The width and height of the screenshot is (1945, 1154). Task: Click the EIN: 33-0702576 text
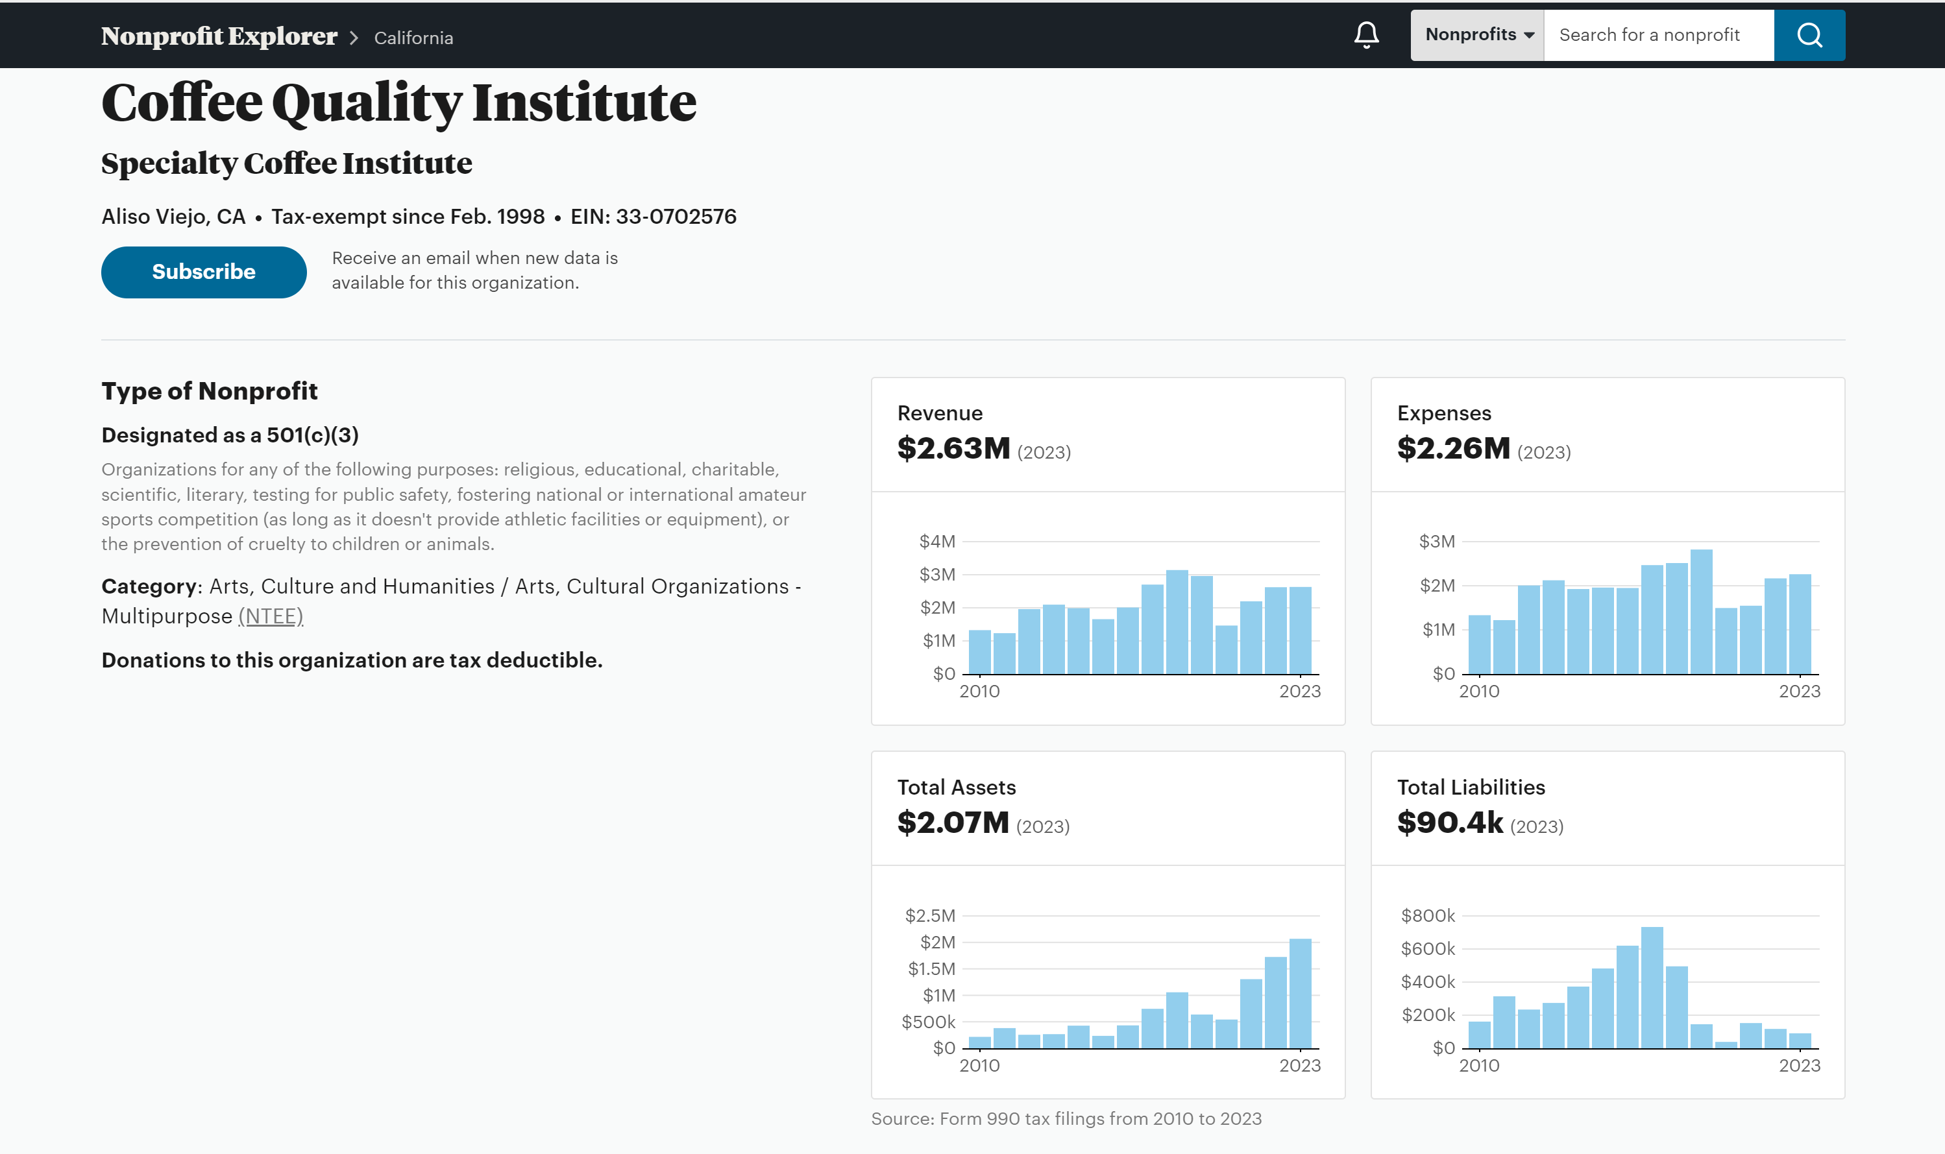click(x=653, y=216)
